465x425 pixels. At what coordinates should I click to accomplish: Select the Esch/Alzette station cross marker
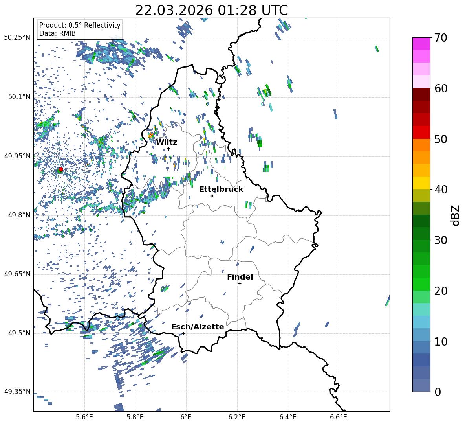[183, 333]
